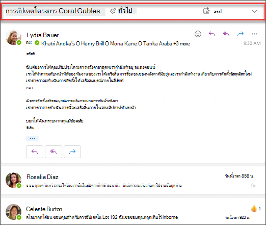
Task: Click the 9:30 AM timestamp
Action: coord(252,43)
